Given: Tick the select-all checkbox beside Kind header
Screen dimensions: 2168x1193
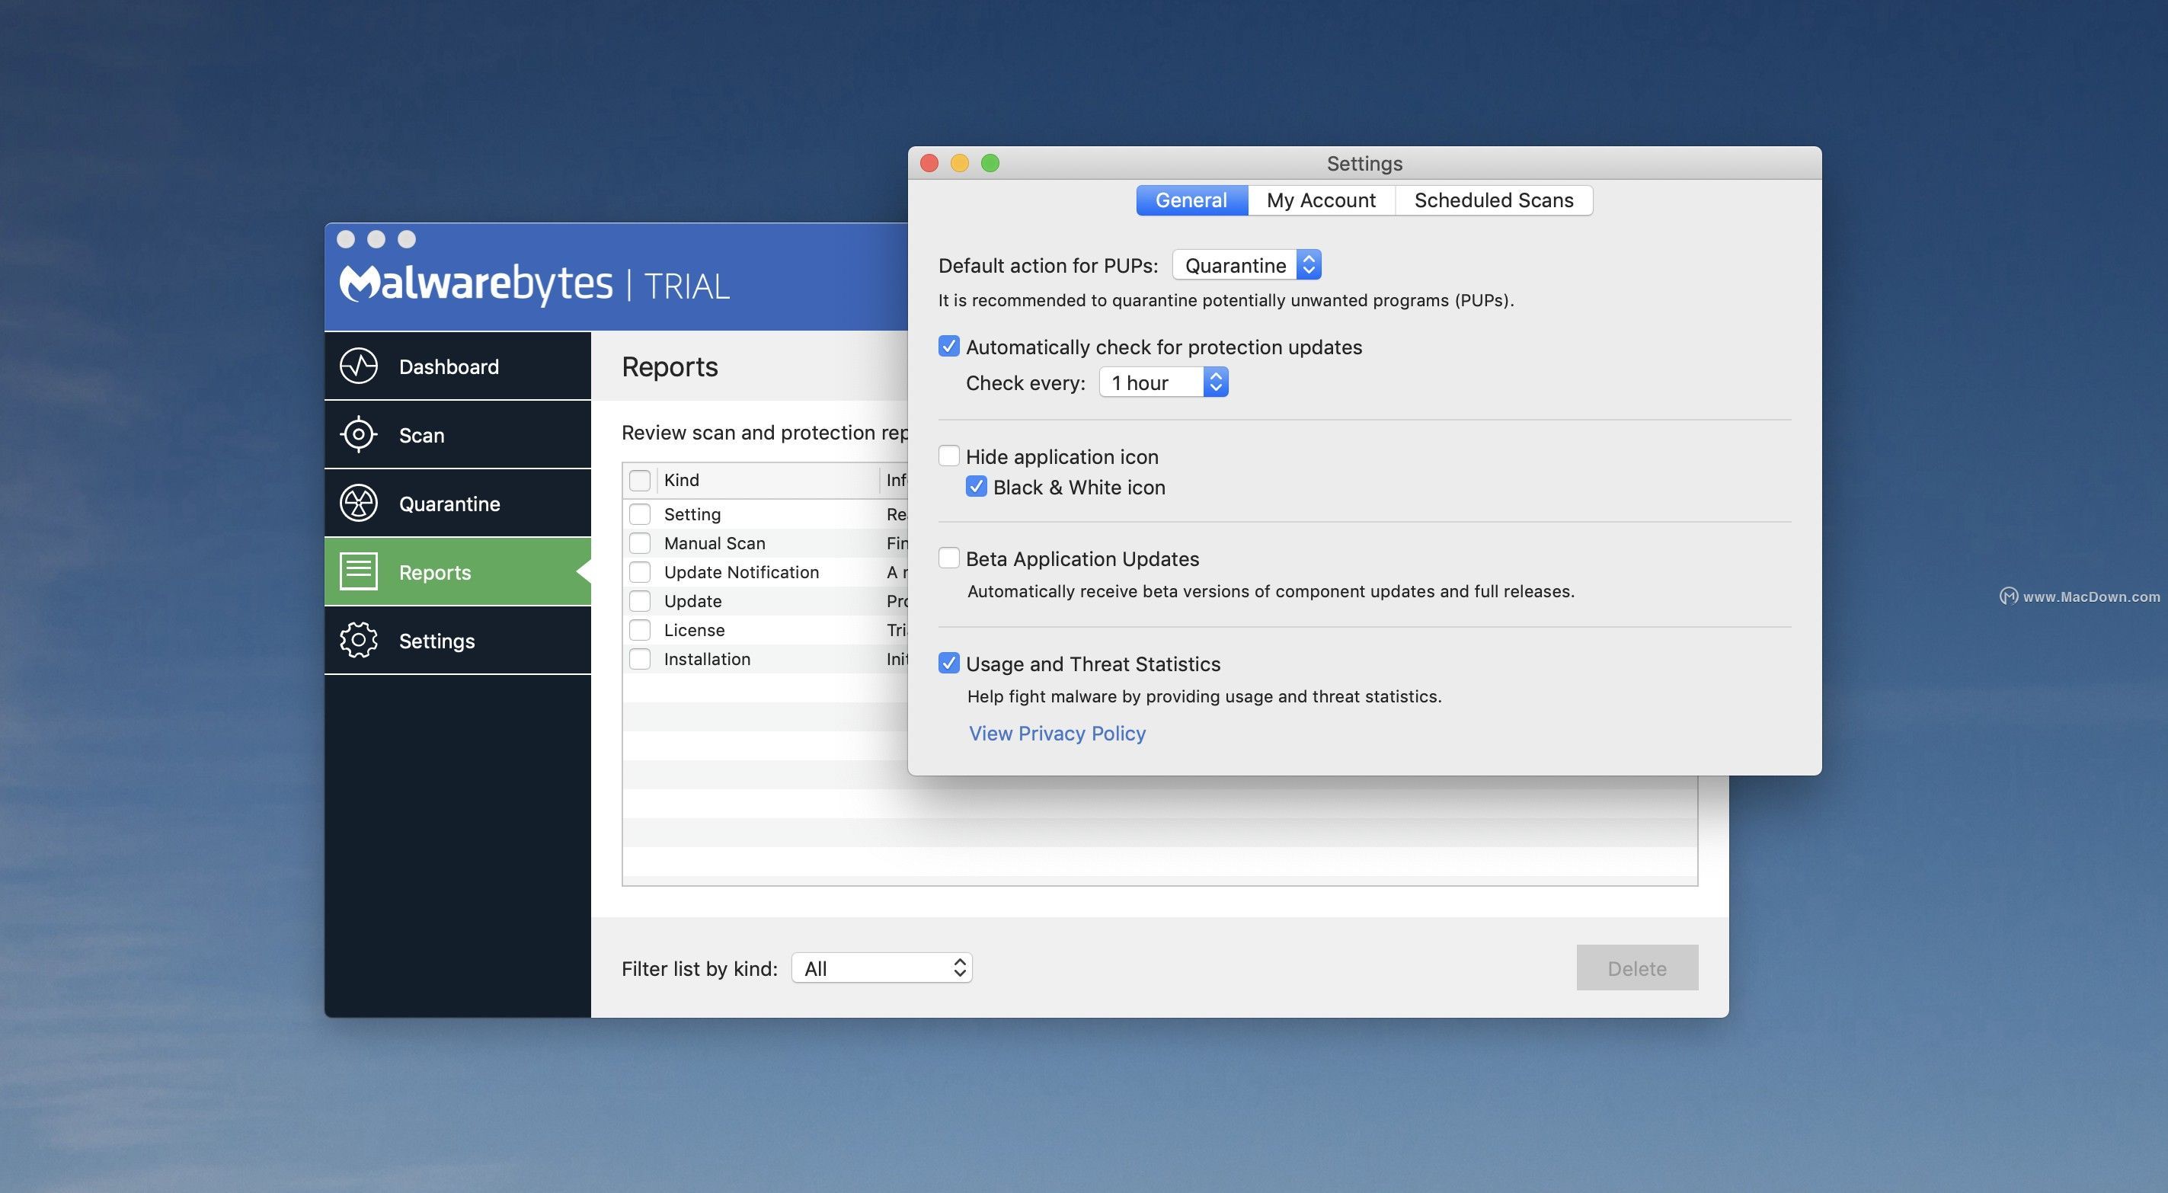Looking at the screenshot, I should tap(640, 480).
